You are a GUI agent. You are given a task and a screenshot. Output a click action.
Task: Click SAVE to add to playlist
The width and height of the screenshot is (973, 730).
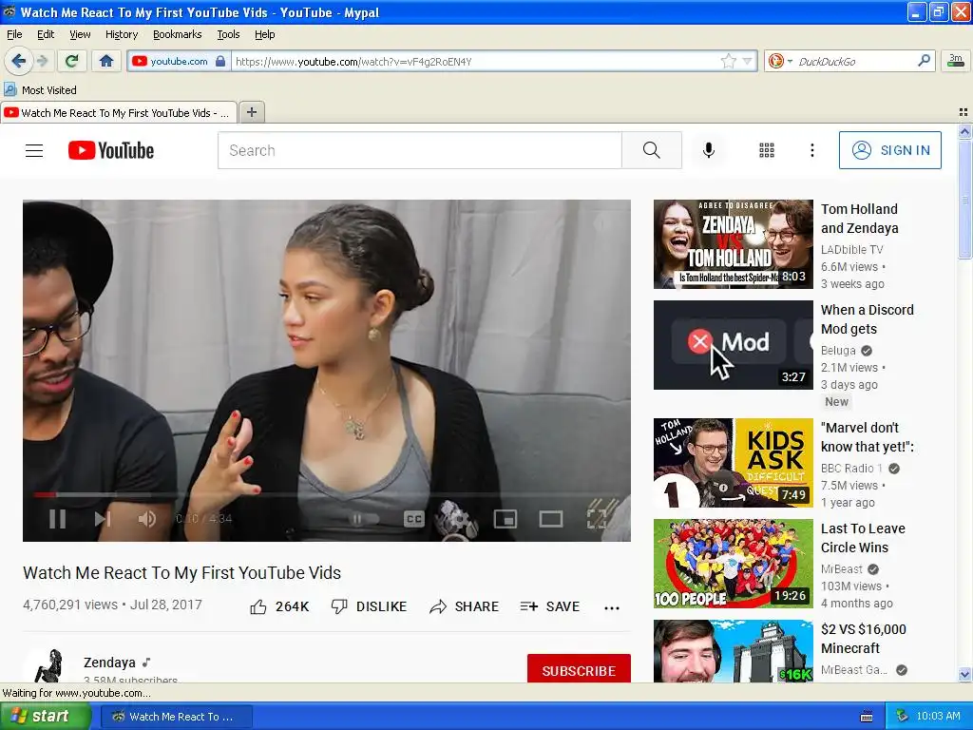[550, 606]
